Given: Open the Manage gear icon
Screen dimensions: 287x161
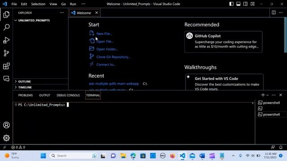Looking at the screenshot, I should tap(6, 138).
